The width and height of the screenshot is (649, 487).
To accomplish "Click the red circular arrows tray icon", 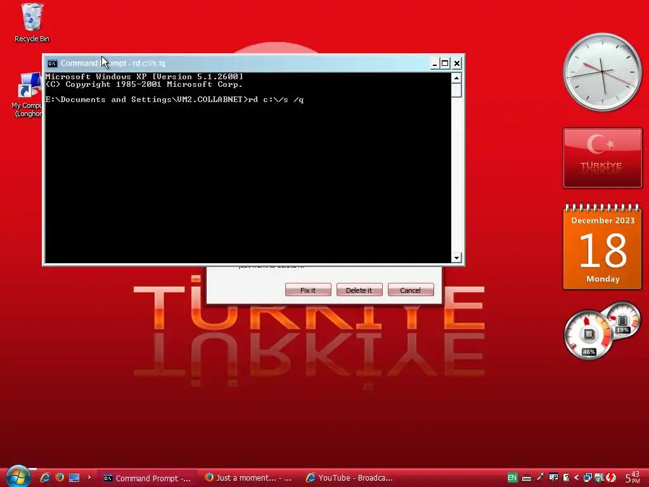I will 610,478.
